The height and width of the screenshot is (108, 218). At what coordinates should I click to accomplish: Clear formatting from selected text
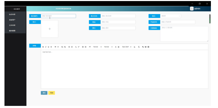(x=139, y=47)
